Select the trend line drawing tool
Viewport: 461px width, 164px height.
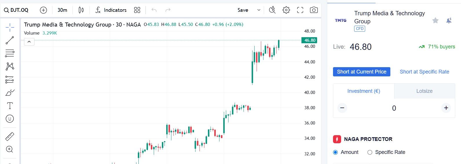point(10,40)
